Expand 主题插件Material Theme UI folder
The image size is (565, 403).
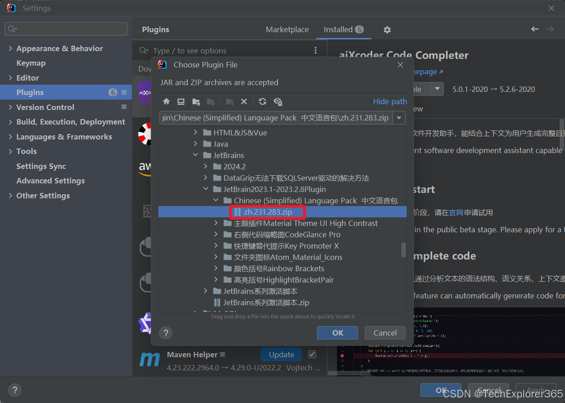216,223
